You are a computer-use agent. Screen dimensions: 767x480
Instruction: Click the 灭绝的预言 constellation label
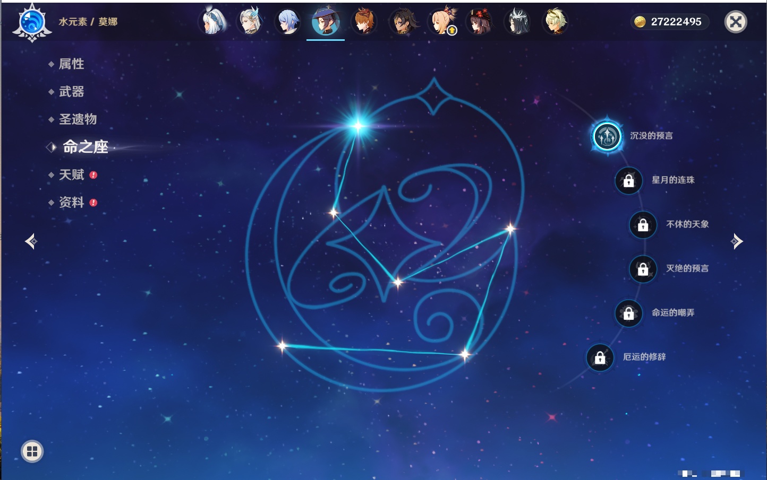click(687, 268)
